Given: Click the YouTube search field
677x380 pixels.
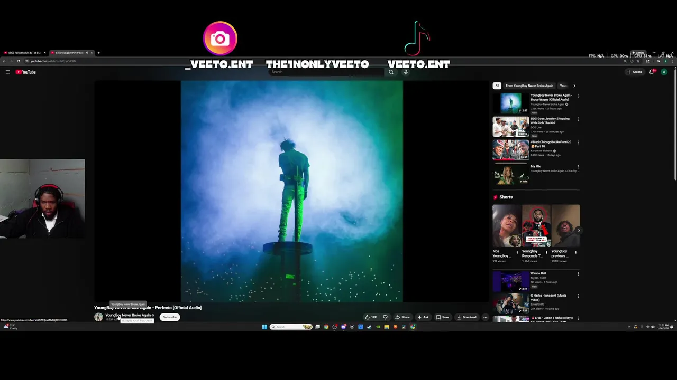Looking at the screenshot, I should click(x=326, y=72).
